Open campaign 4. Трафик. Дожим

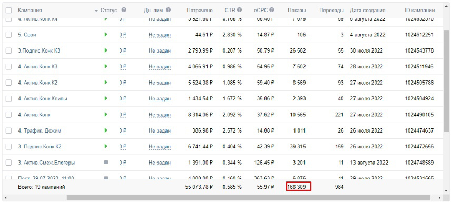[40, 130]
